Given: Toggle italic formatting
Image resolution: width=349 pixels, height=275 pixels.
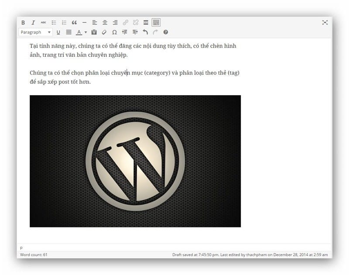Looking at the screenshot, I should point(33,23).
